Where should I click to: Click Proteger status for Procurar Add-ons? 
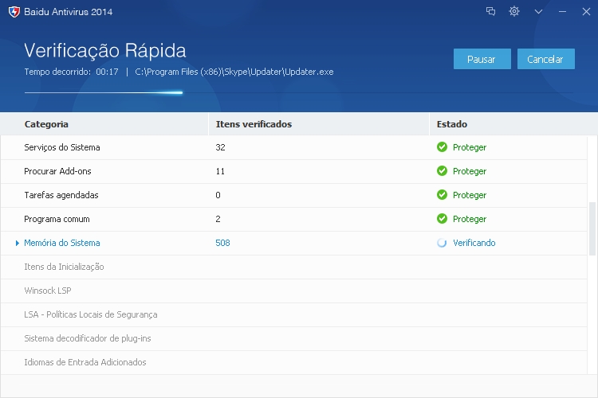coord(470,172)
